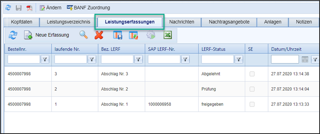This screenshot has width=320, height=134.
Task: Toggle SE checkbox for Abschlag Nr. 2
Action: [252, 89]
